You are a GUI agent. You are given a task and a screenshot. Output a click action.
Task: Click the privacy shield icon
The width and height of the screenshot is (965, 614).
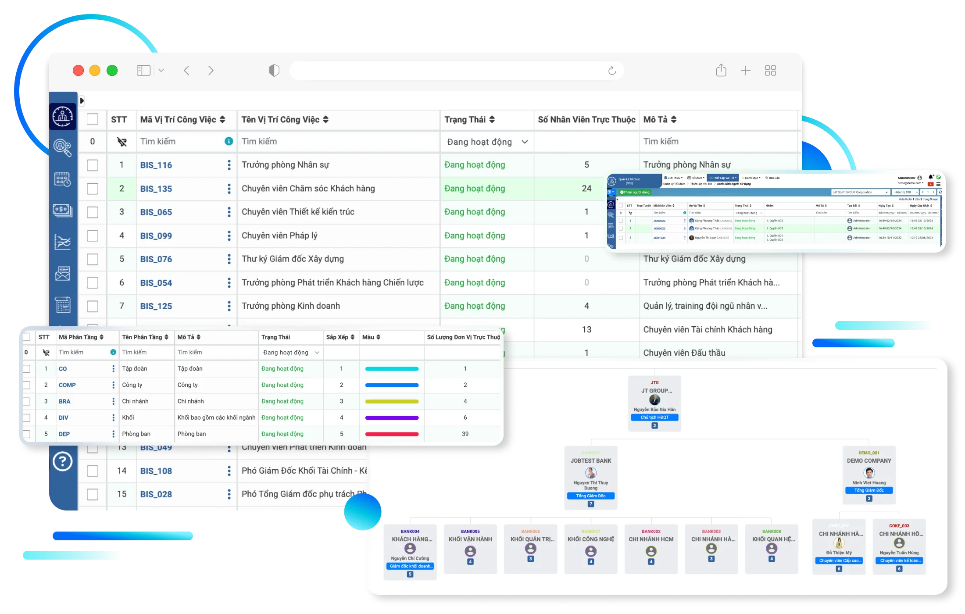274,70
